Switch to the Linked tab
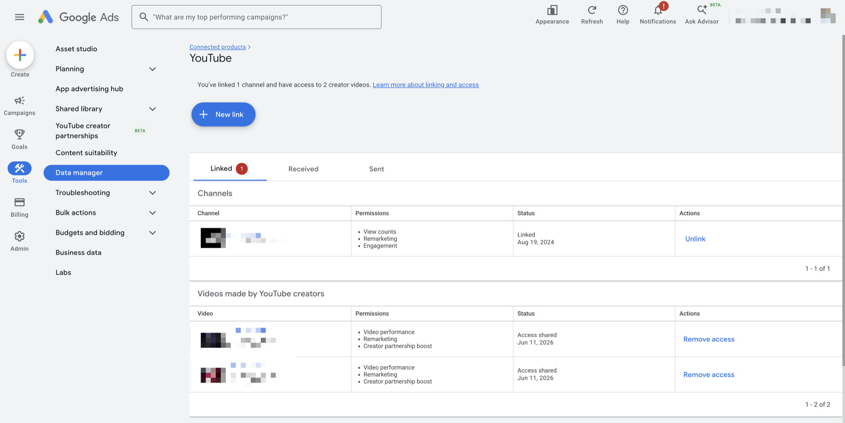The height and width of the screenshot is (423, 845). (230, 169)
